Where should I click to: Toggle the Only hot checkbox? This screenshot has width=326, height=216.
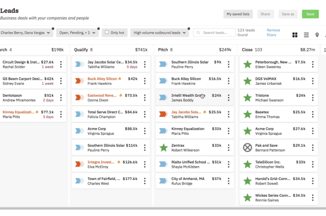point(106,32)
